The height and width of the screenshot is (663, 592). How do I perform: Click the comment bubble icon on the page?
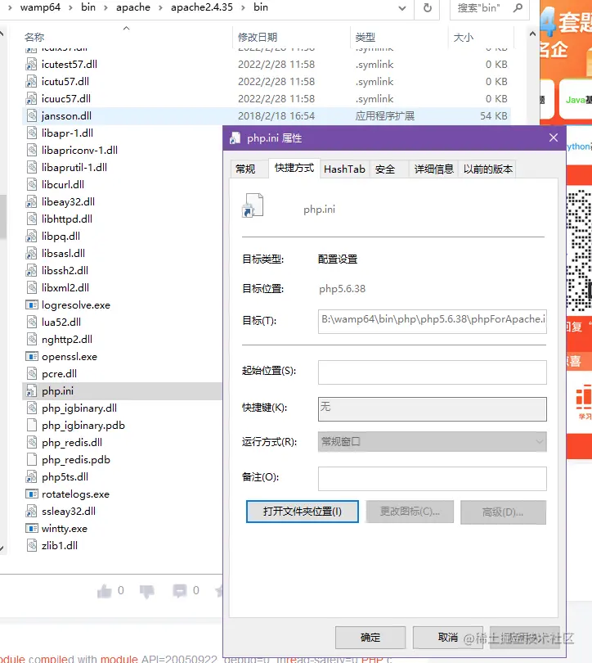[179, 591]
